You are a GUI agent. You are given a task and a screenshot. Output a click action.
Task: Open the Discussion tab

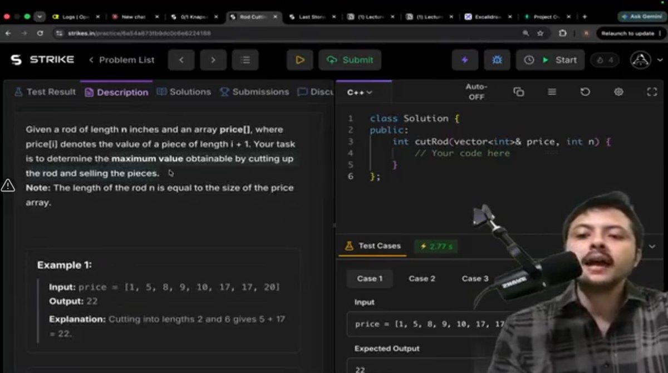click(x=316, y=92)
